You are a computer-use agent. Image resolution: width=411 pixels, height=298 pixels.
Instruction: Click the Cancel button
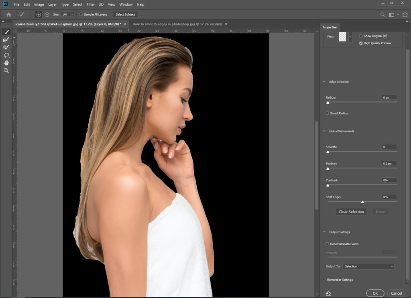[396, 293]
